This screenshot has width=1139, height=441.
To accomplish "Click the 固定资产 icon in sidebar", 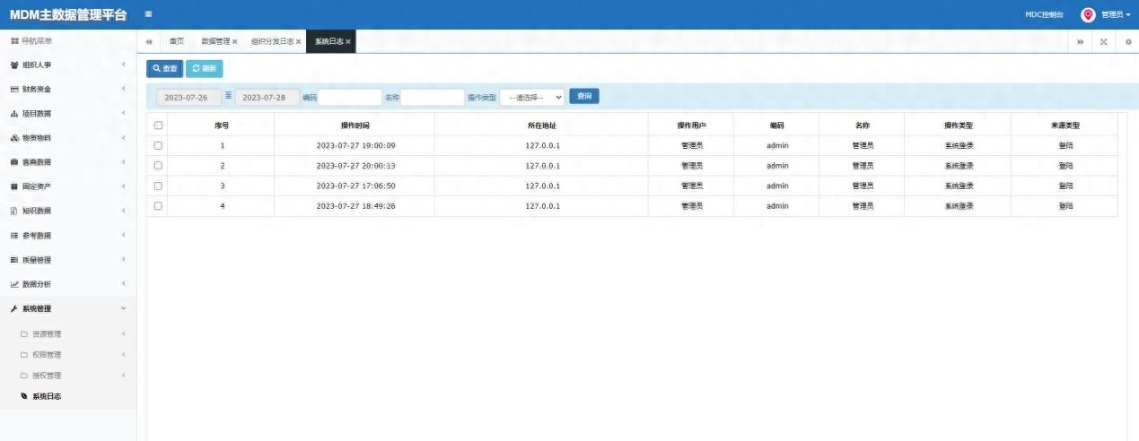I will pyautogui.click(x=13, y=186).
